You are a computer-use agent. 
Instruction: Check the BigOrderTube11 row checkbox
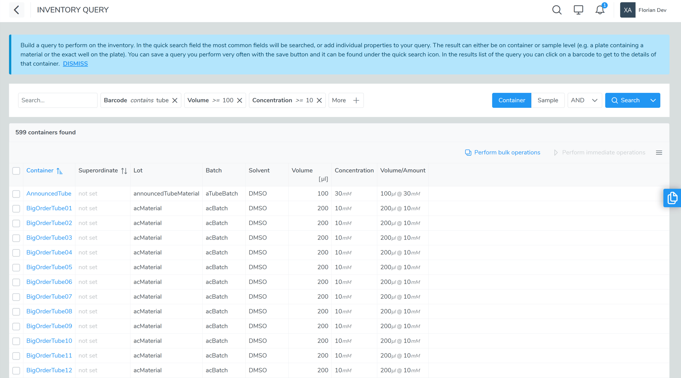(x=16, y=356)
